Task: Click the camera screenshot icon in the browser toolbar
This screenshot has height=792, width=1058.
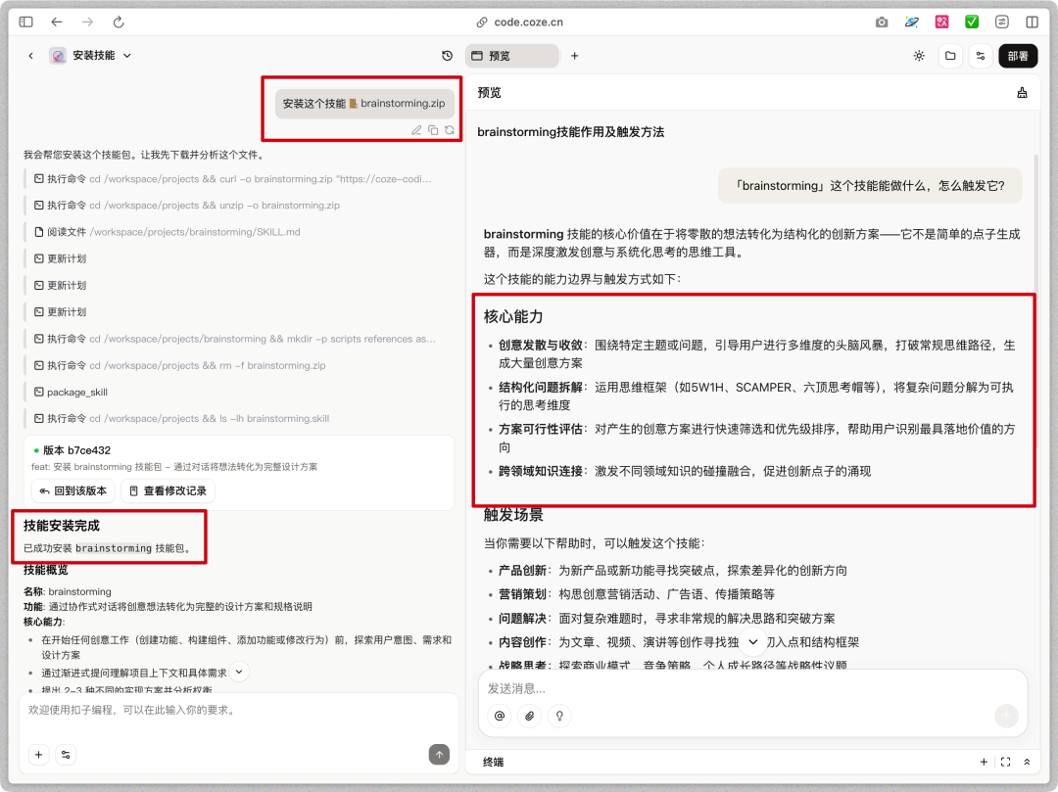Action: pyautogui.click(x=881, y=22)
